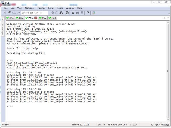
Task: Click the terminal scrollbar up arrow
Action: 168,22
